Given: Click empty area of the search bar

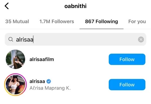Looking at the screenshot, I should point(85,40).
